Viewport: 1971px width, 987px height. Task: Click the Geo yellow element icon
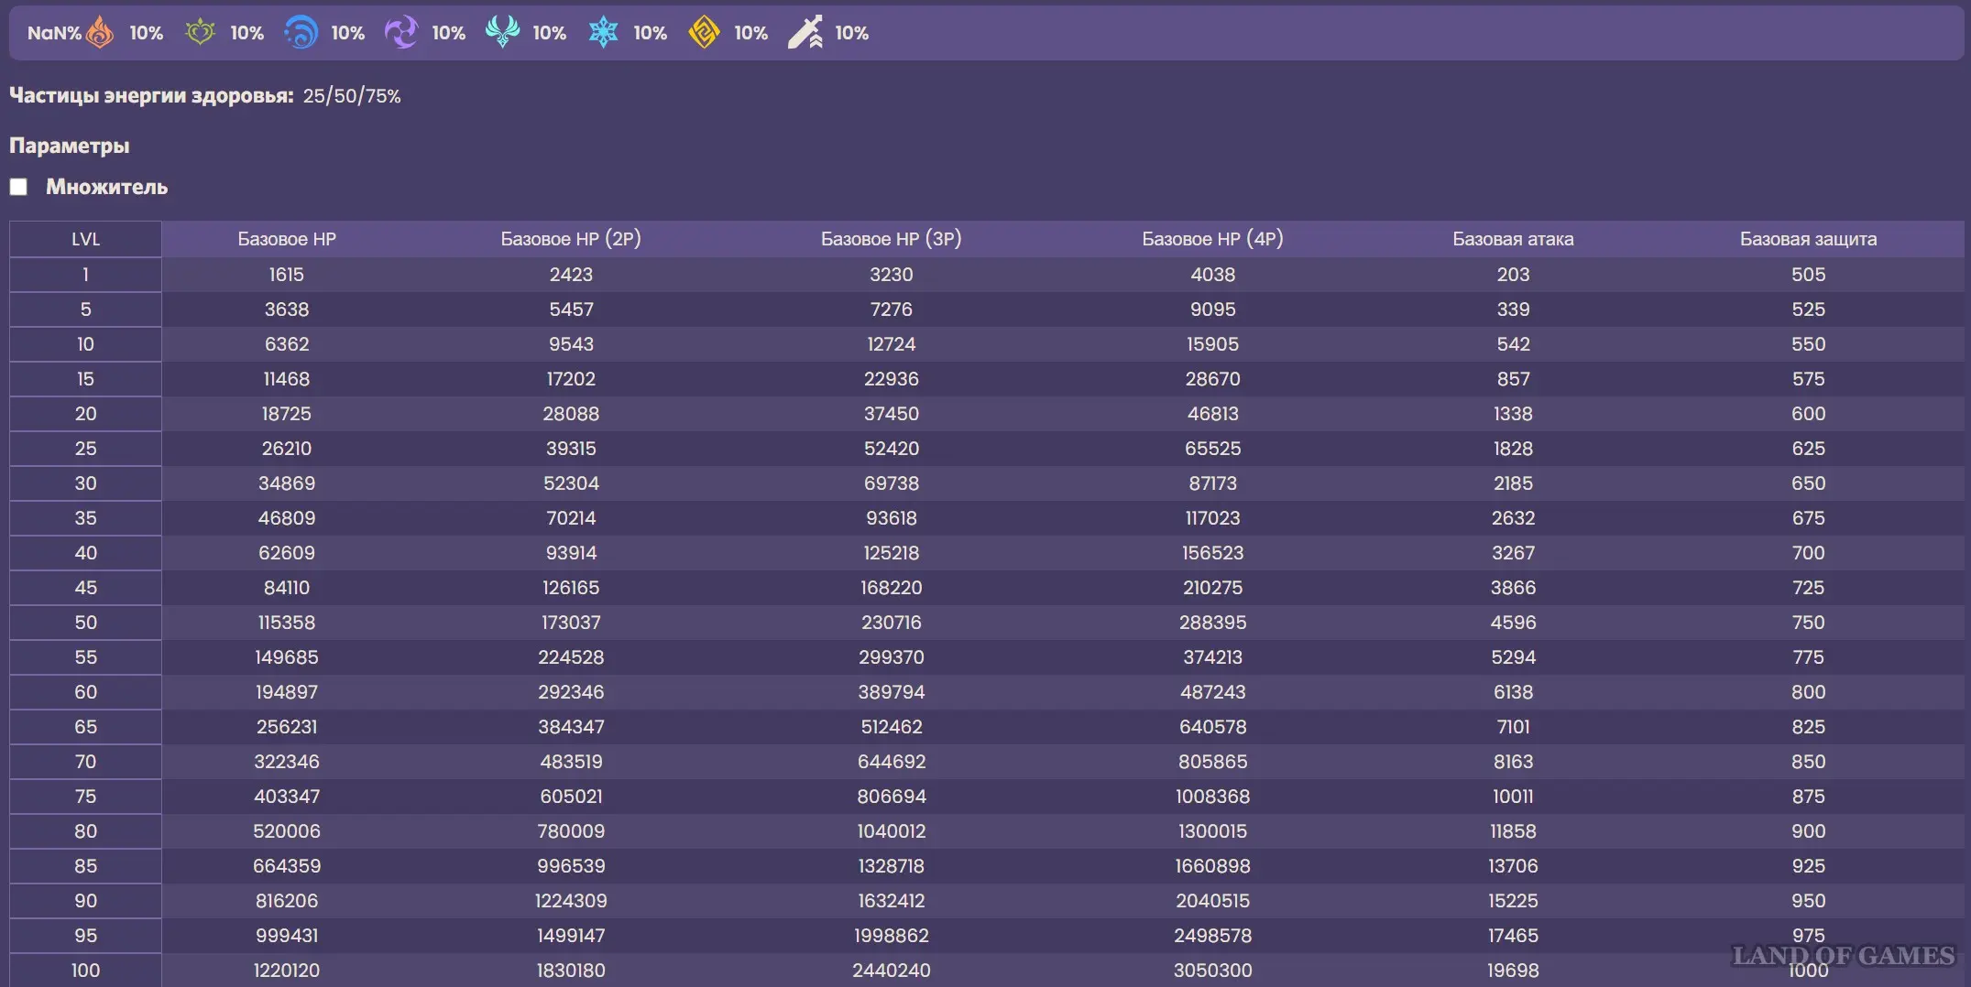(x=704, y=33)
